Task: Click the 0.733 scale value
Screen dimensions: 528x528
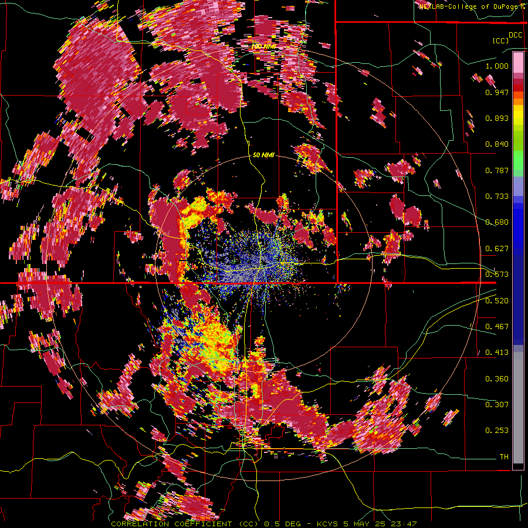Action: pyautogui.click(x=497, y=197)
